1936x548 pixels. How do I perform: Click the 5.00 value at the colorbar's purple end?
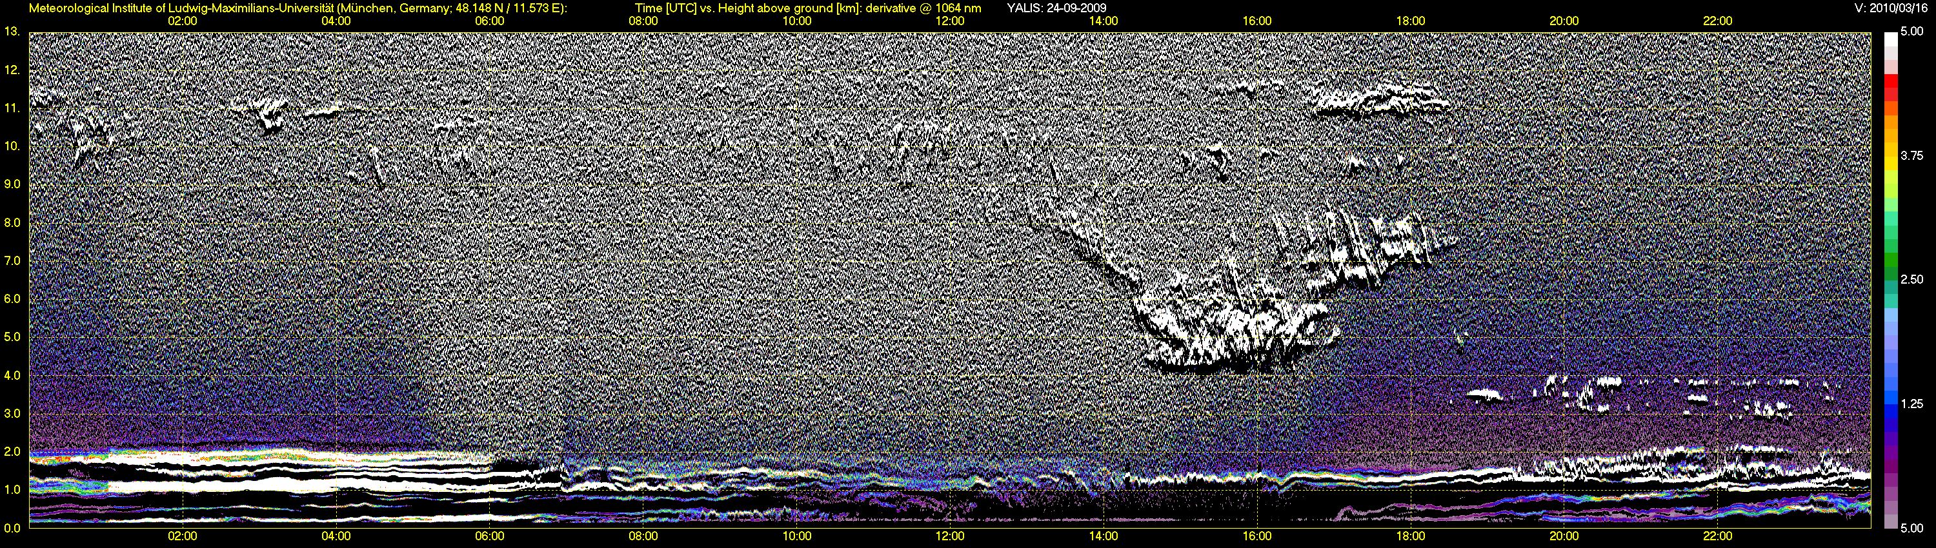tap(1911, 528)
